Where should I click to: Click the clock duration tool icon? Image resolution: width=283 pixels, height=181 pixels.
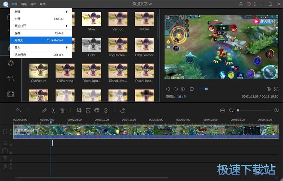[106, 110]
